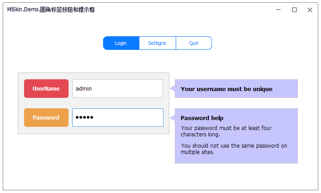Click the password tooltip's arrow pointer
Image resolution: width=321 pixels, height=193 pixels.
(173, 118)
